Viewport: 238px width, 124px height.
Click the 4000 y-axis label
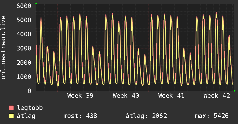click(24, 34)
